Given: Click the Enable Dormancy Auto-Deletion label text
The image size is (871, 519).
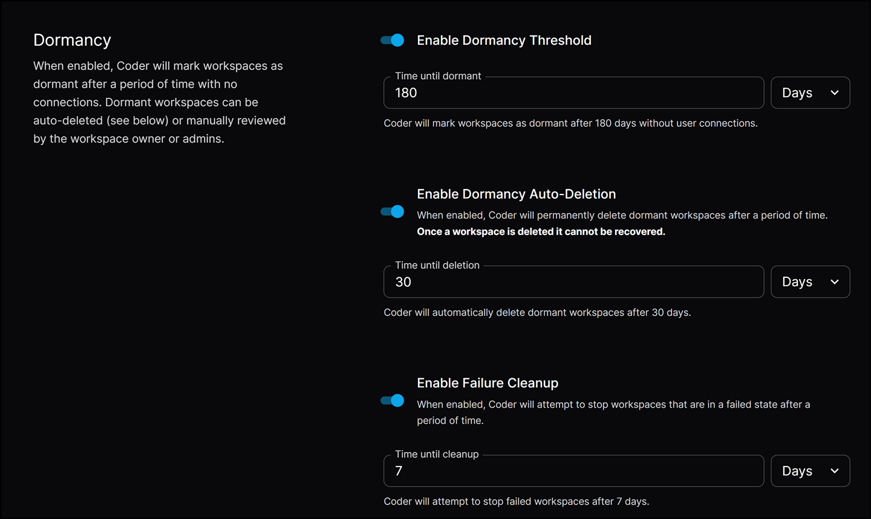Looking at the screenshot, I should (x=516, y=194).
